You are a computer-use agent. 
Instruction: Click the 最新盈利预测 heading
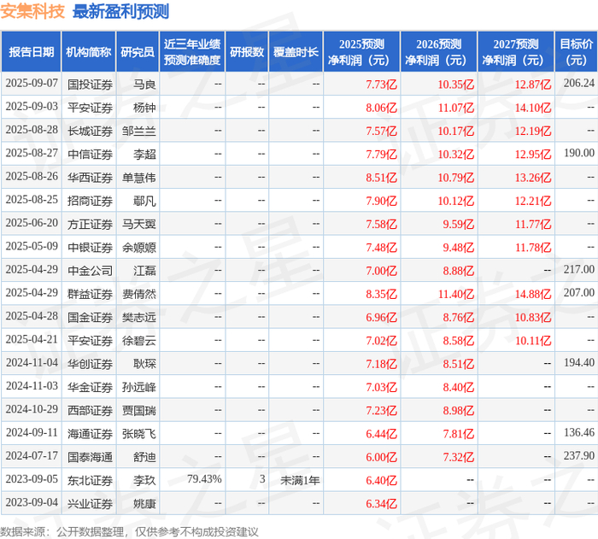(120, 11)
